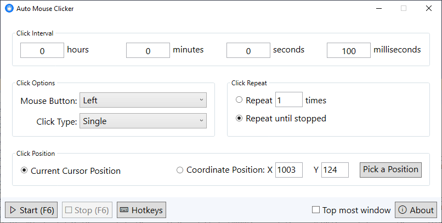The image size is (442, 223).
Task: Click the Pick a Position button
Action: (x=390, y=169)
